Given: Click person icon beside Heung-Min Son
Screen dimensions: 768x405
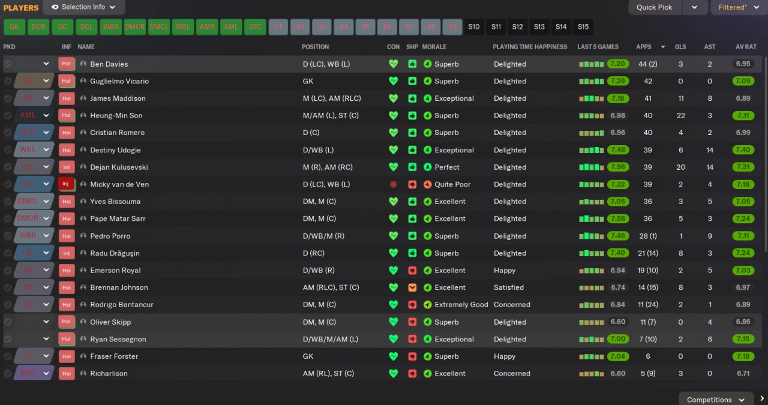Looking at the screenshot, I should tap(83, 115).
